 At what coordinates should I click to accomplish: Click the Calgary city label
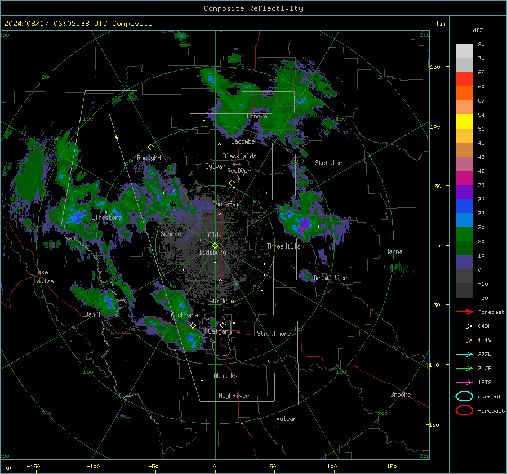click(x=220, y=331)
